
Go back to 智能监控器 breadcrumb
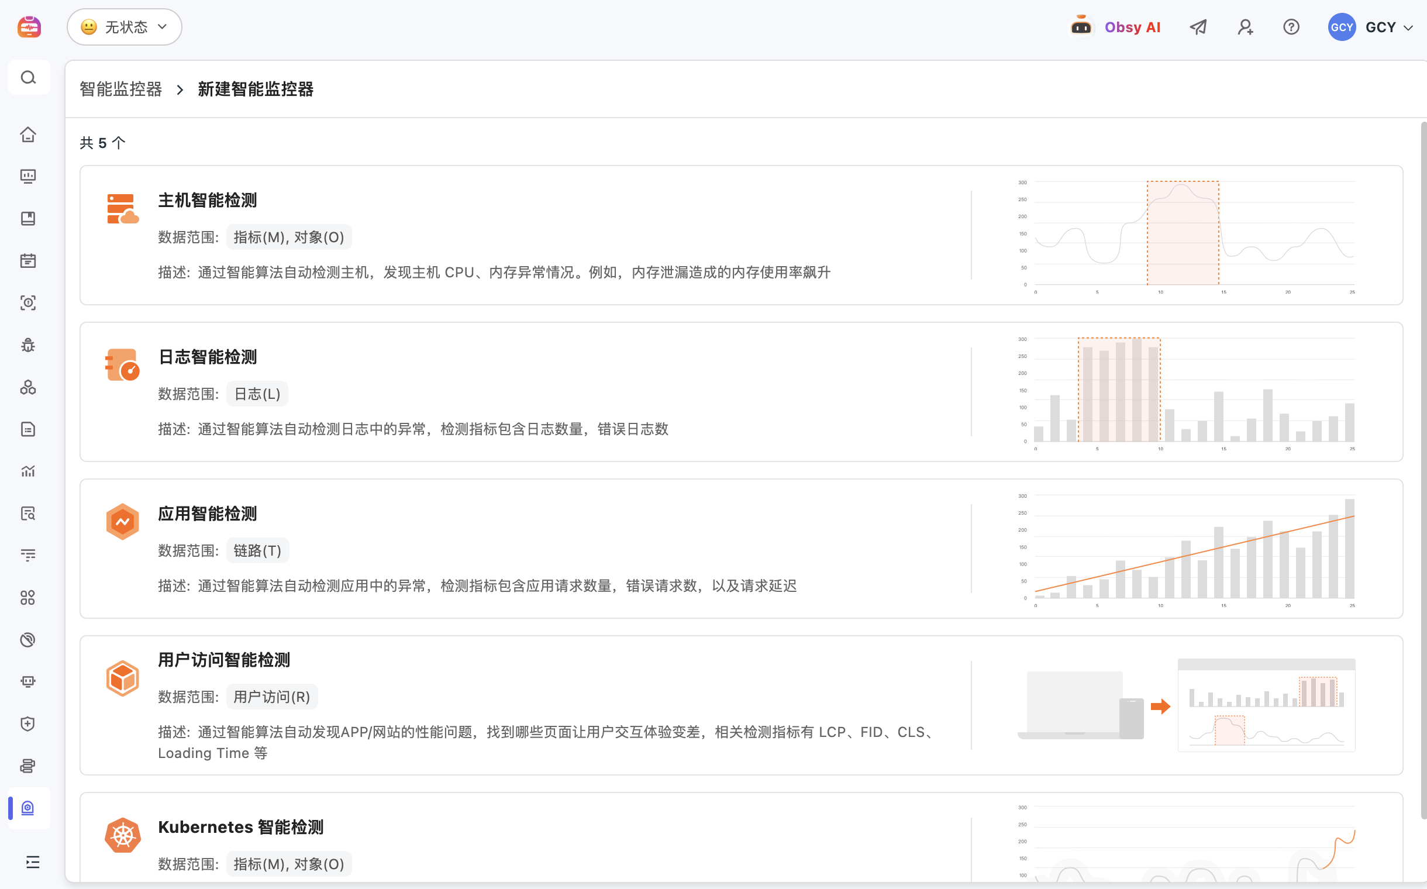point(120,89)
